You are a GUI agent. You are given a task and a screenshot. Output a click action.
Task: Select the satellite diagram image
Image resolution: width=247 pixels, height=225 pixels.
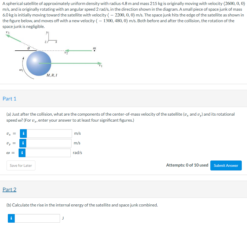tap(52, 56)
